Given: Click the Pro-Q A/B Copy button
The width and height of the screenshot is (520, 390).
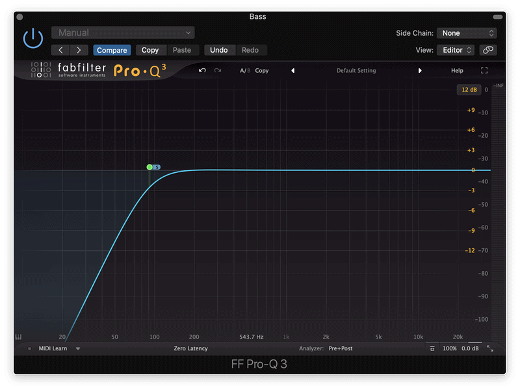Looking at the screenshot, I should tap(262, 71).
